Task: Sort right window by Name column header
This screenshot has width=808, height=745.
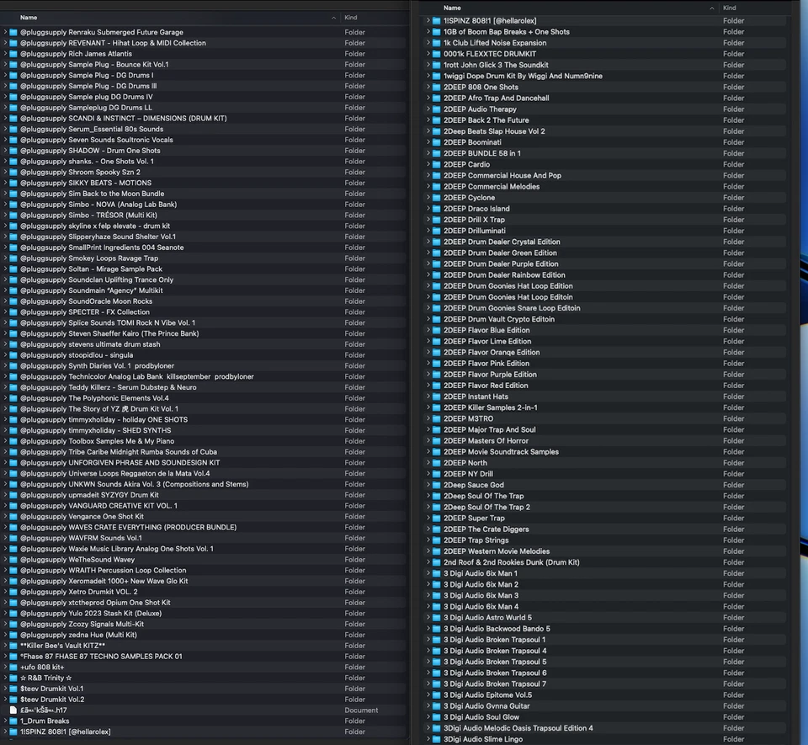Action: coord(452,8)
